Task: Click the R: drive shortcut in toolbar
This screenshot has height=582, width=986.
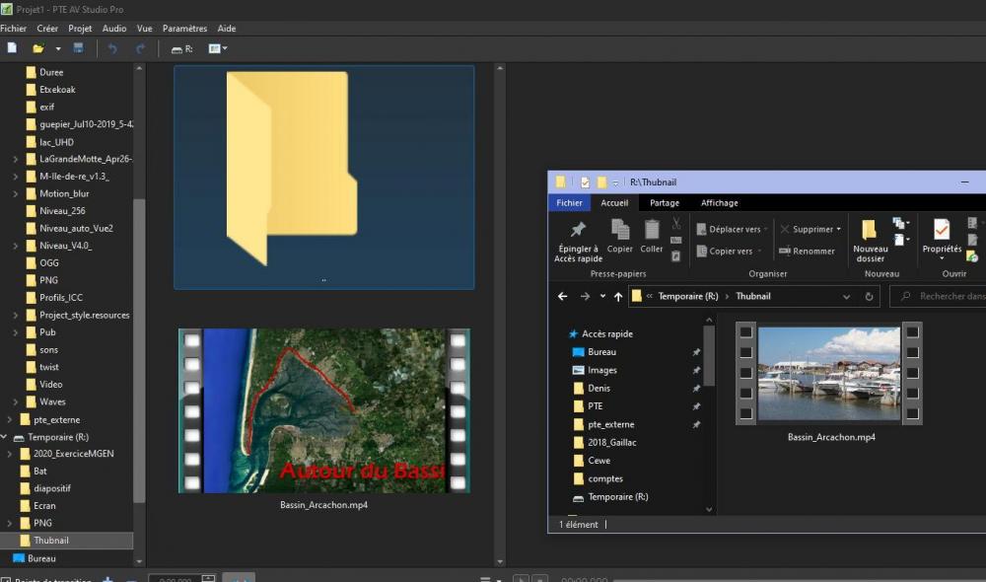Action: [181, 48]
